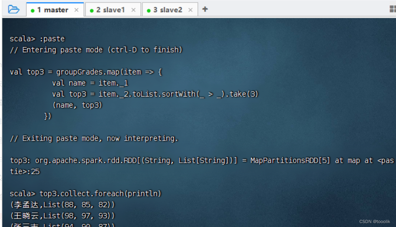The image size is (396, 227).
Task: Open a new terminal tab with plus button
Action: [x=204, y=10]
